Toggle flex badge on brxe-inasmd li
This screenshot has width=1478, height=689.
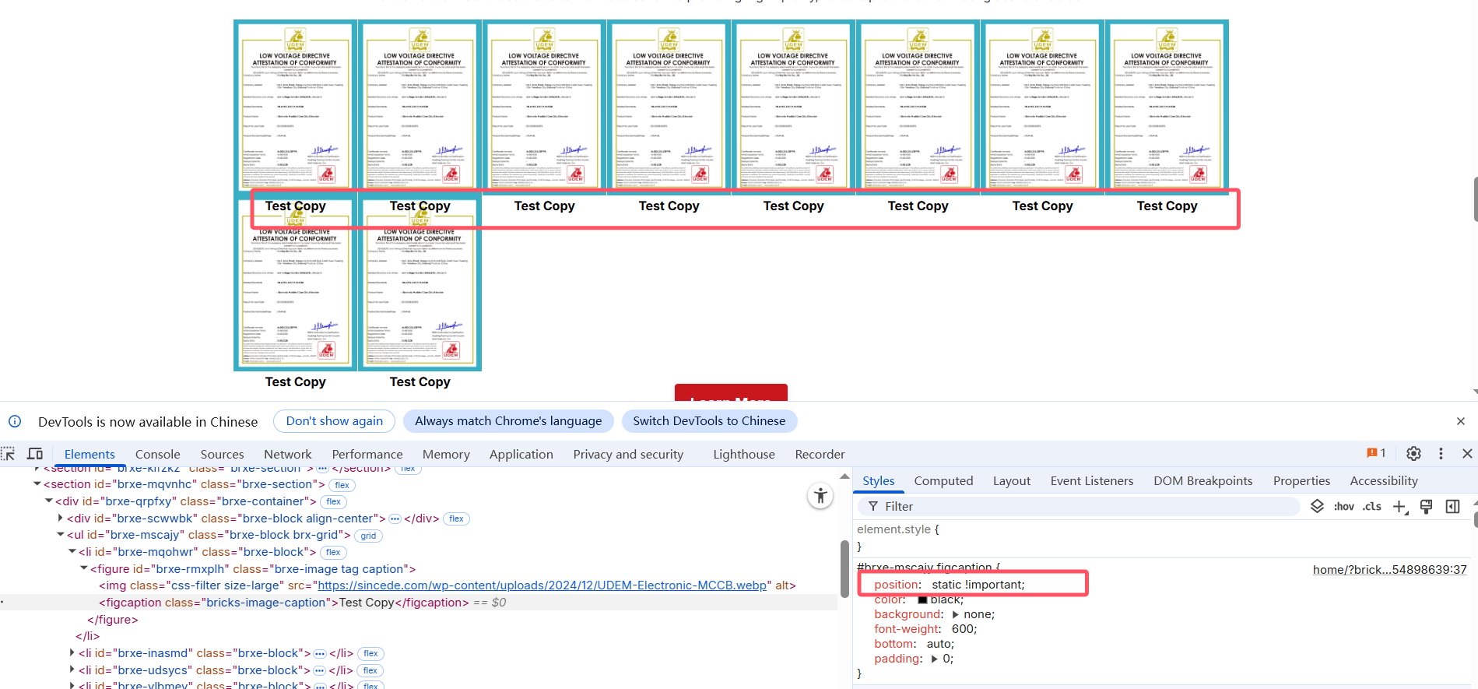tap(370, 654)
